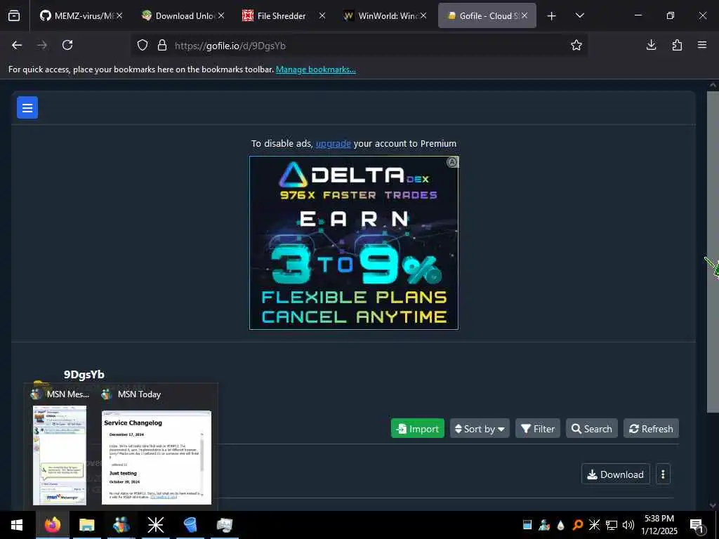The image size is (719, 539).
Task: Close the Gofile tab
Action: point(524,15)
